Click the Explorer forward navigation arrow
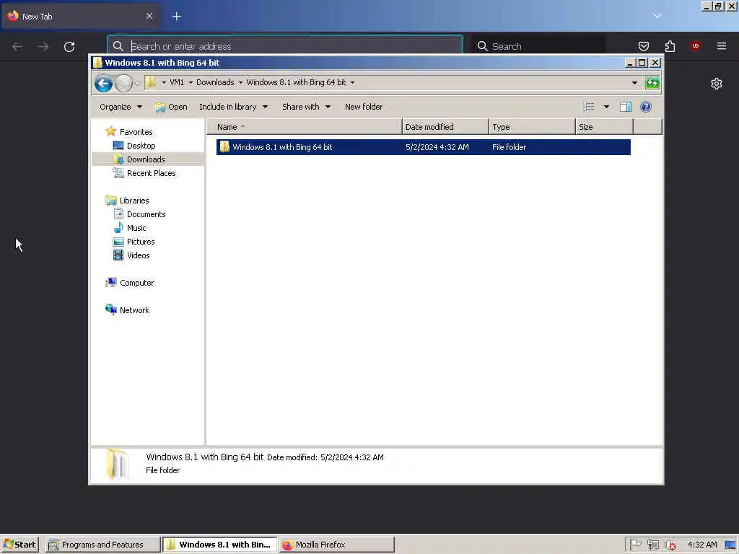Screen dimensions: 739x554 click(x=123, y=84)
